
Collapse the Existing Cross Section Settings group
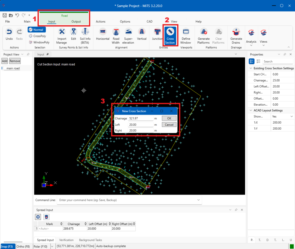(x=250, y=68)
